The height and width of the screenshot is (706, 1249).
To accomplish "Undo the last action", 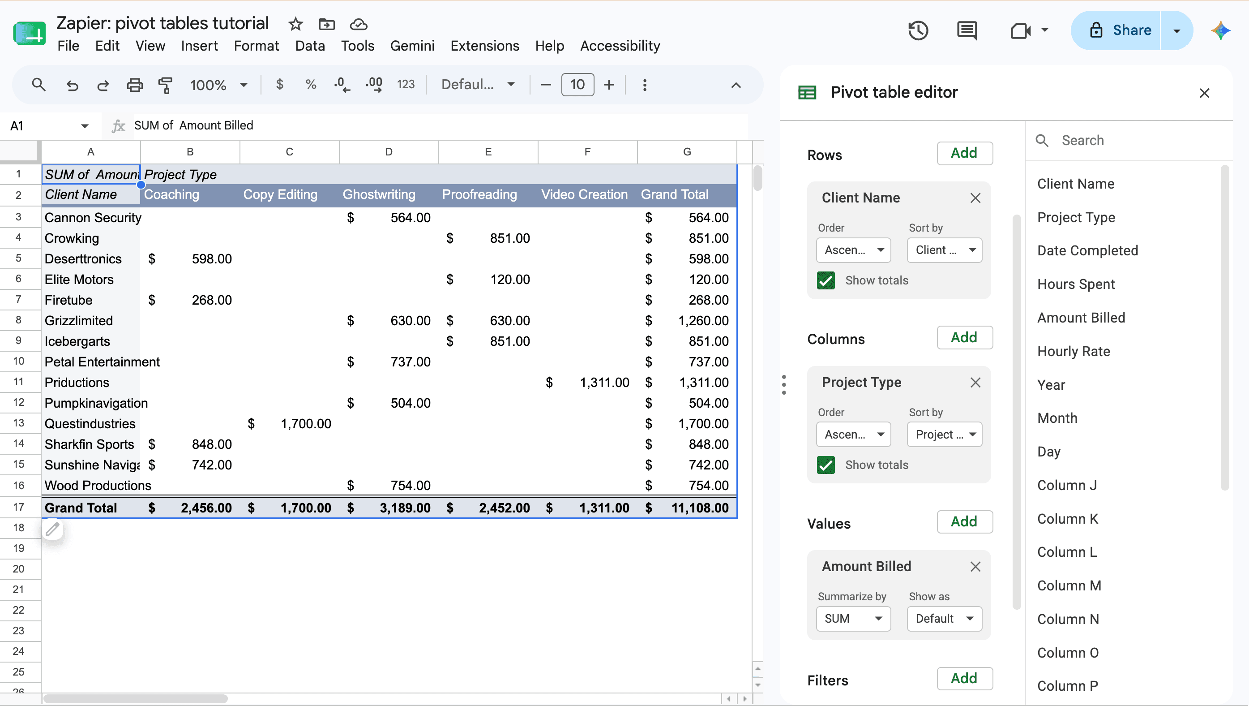I will point(72,85).
